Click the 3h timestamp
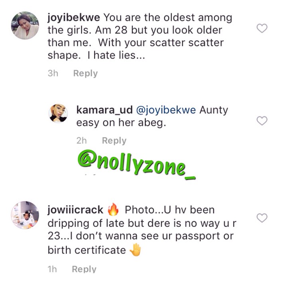This screenshot has height=287, width=287. (53, 73)
